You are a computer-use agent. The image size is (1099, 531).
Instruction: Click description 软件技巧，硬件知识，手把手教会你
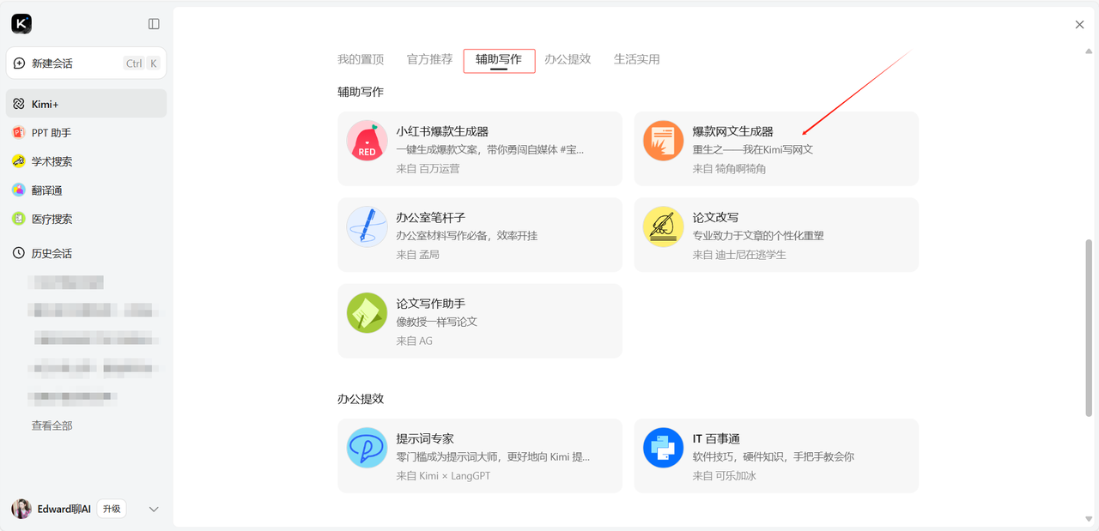pos(774,456)
